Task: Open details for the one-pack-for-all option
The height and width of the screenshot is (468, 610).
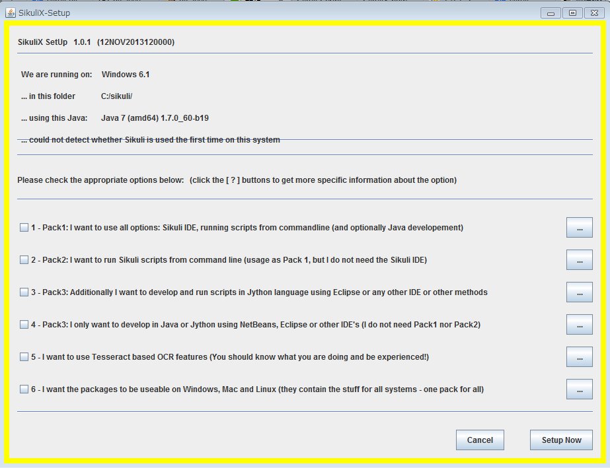Action: click(579, 389)
